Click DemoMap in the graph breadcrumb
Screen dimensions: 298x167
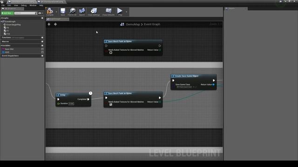[133, 25]
